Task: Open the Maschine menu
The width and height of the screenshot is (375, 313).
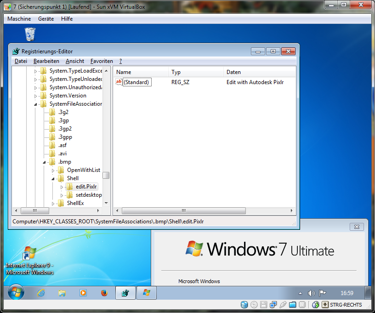Action: (x=19, y=19)
